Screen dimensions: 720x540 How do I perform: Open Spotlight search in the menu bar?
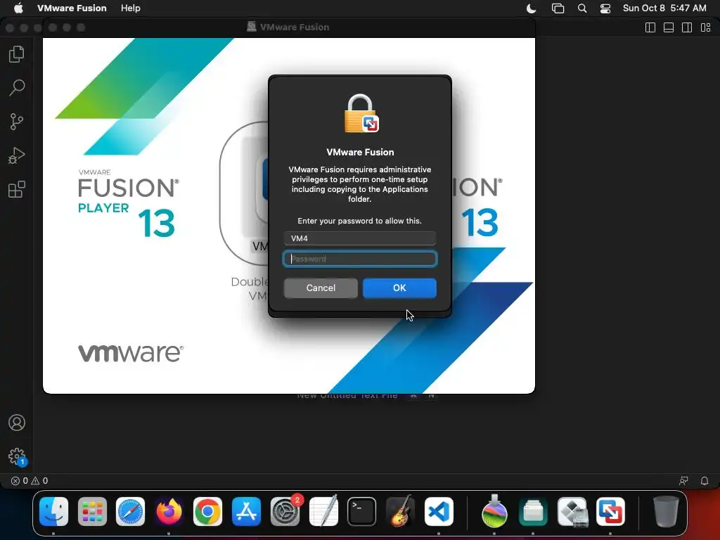pos(581,8)
